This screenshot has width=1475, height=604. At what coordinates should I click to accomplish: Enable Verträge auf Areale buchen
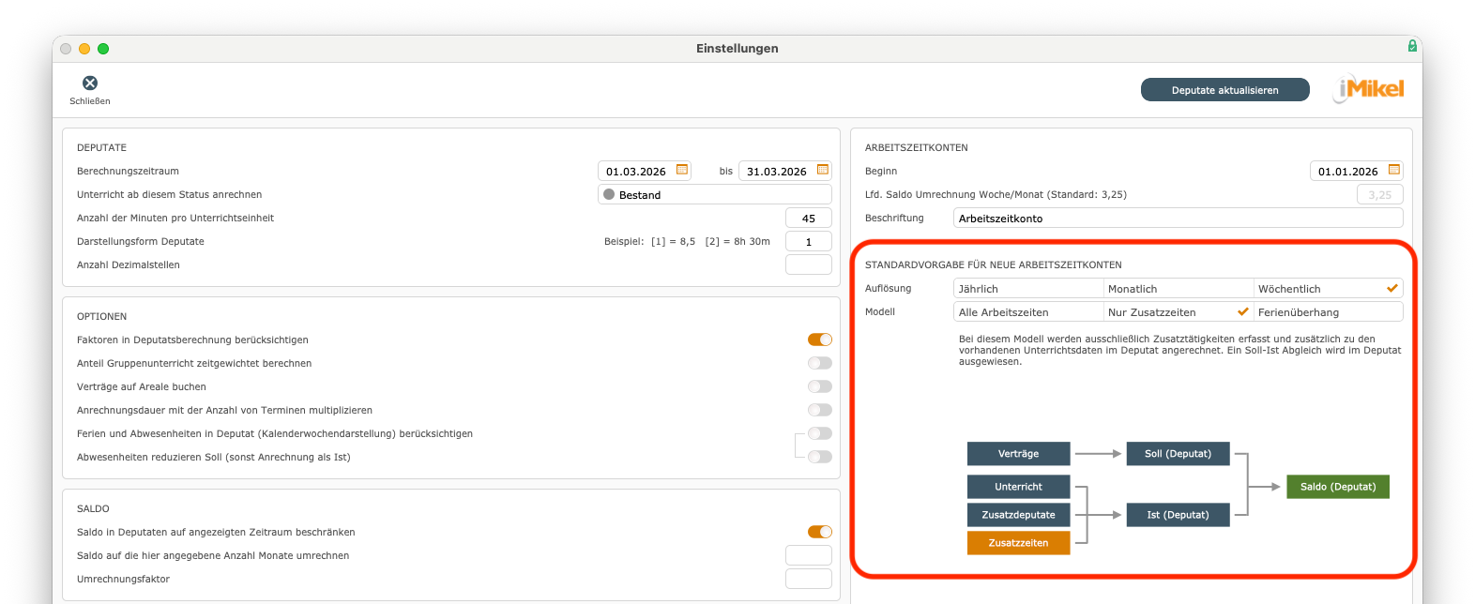coord(819,386)
